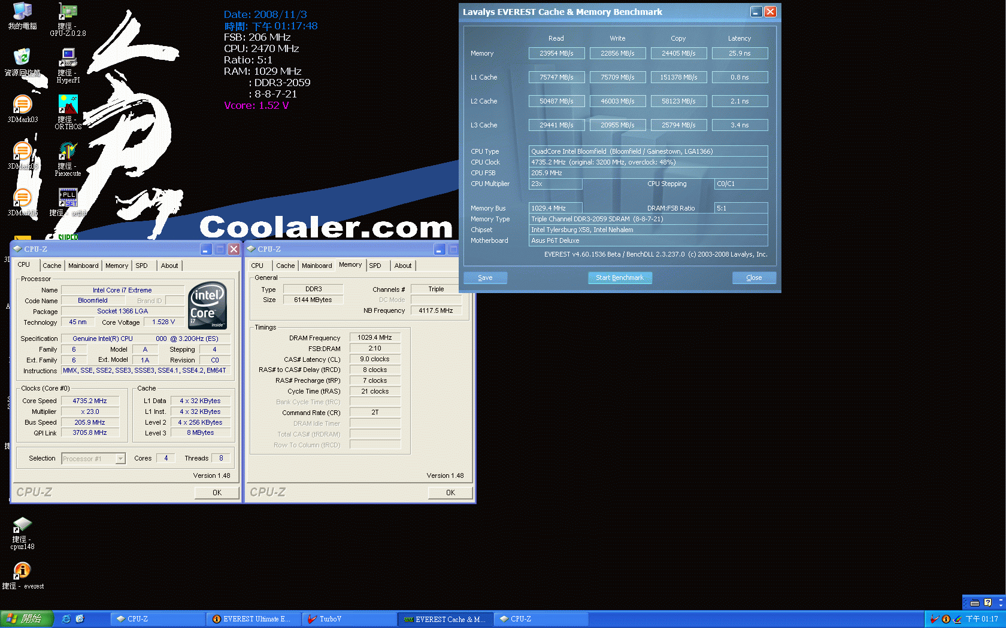Open the Piexecute shortcut icon
The image size is (1006, 628).
[68, 159]
